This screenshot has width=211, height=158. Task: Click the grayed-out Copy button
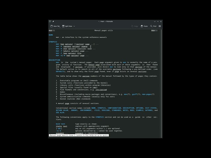point(135,26)
